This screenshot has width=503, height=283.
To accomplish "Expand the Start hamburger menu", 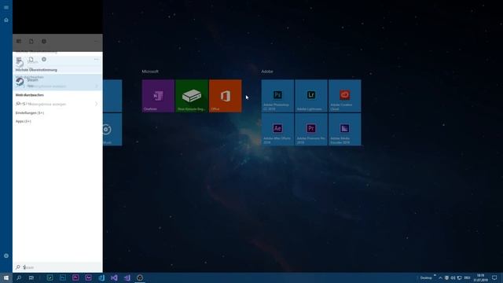I will click(6, 7).
